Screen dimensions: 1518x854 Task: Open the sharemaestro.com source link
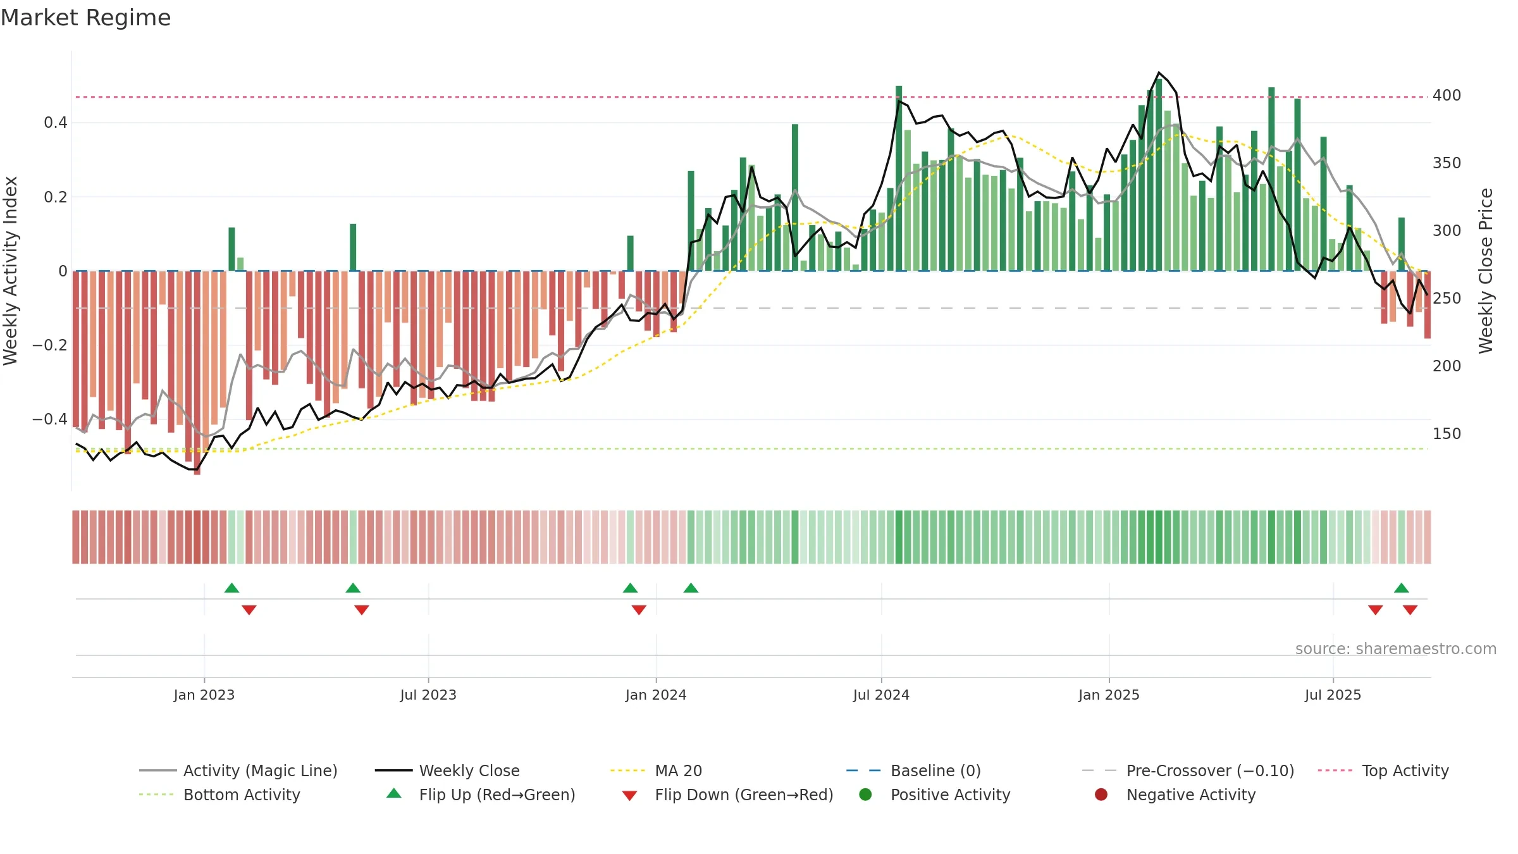click(x=1396, y=648)
